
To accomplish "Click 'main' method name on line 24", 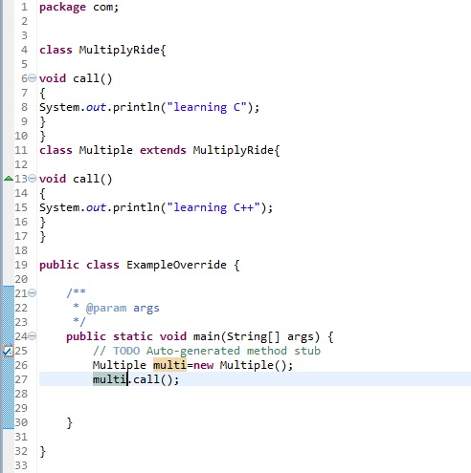I will (x=207, y=336).
